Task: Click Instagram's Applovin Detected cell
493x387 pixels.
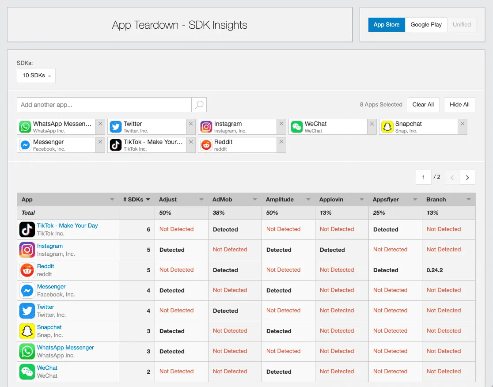Action: 342,250
